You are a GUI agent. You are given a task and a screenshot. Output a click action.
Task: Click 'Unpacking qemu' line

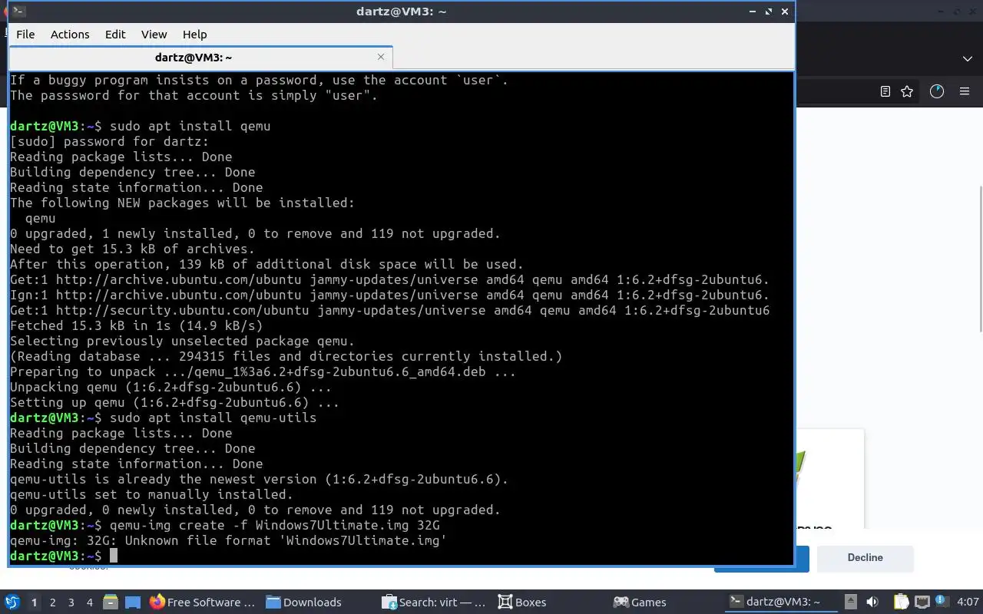tap(170, 387)
